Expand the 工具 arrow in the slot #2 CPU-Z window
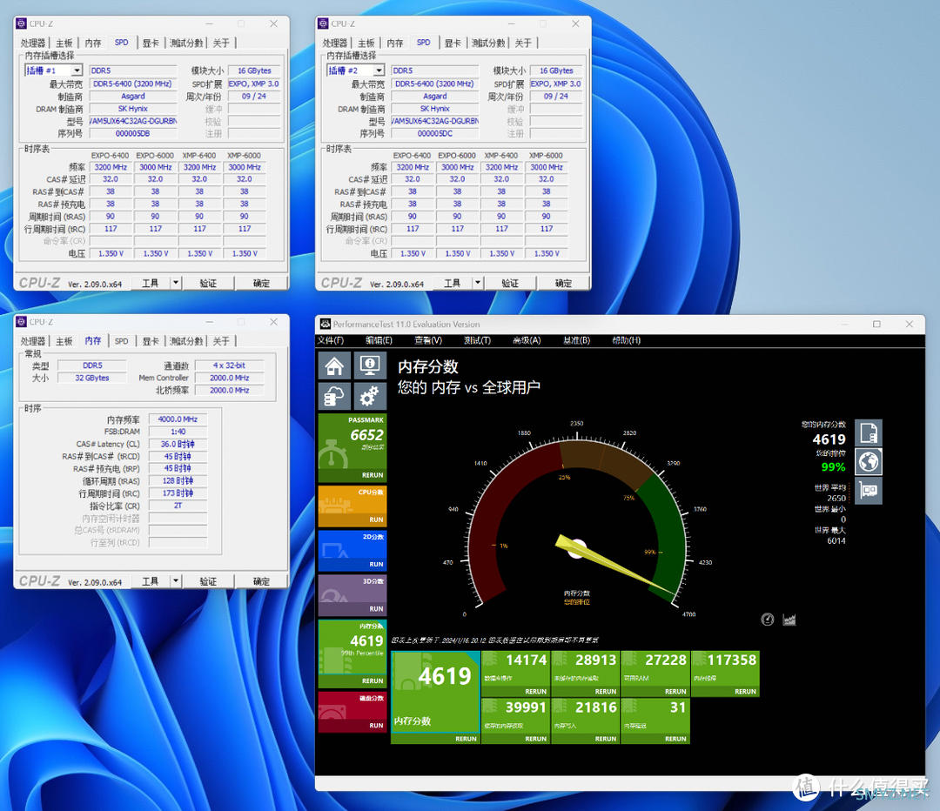 478,283
